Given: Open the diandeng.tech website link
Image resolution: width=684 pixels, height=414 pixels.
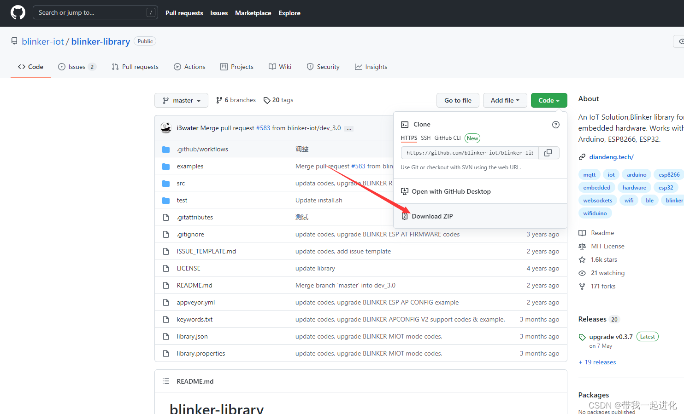Looking at the screenshot, I should click(x=611, y=157).
